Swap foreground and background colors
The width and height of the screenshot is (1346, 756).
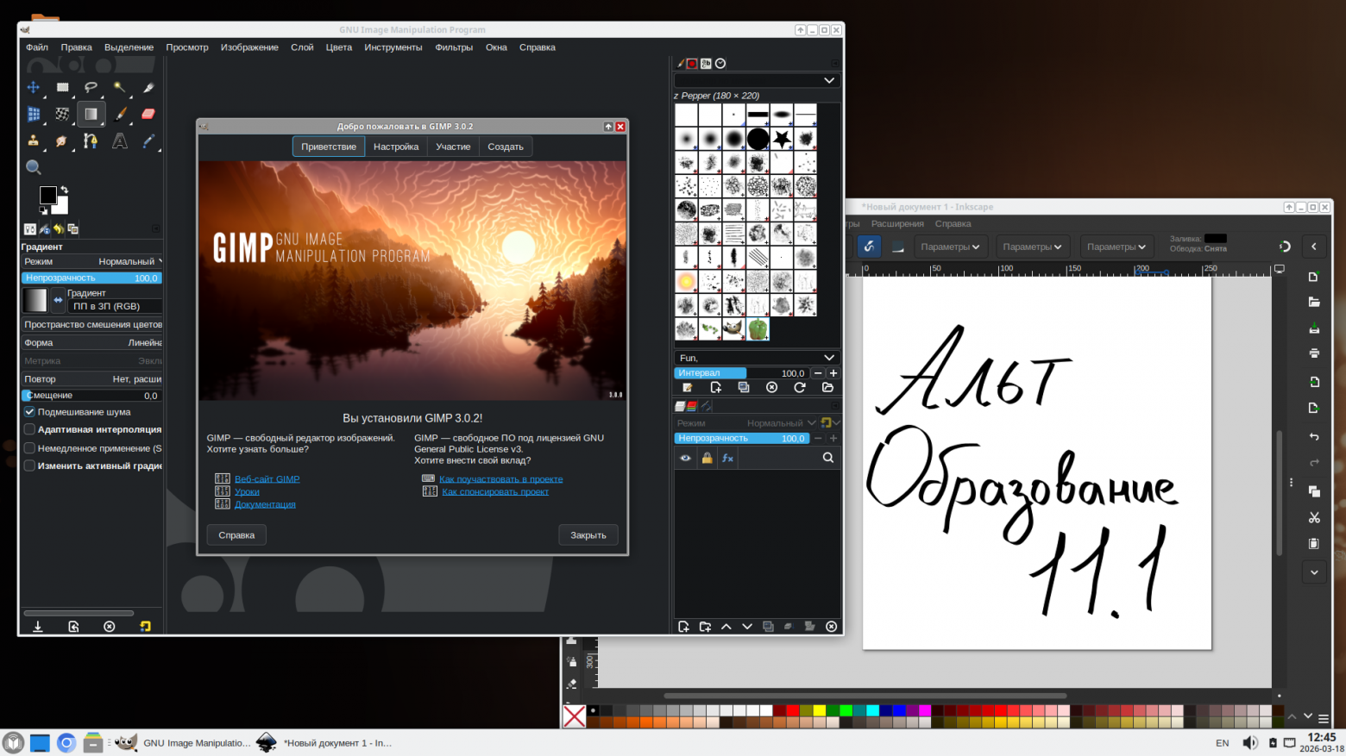click(x=64, y=190)
